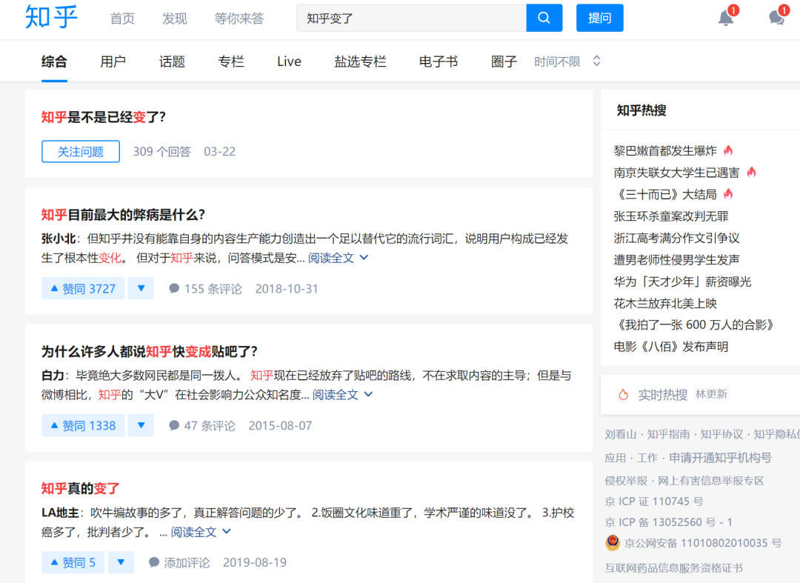The height and width of the screenshot is (583, 800).
Task: Click the search field containing 知乎变了
Action: point(411,18)
